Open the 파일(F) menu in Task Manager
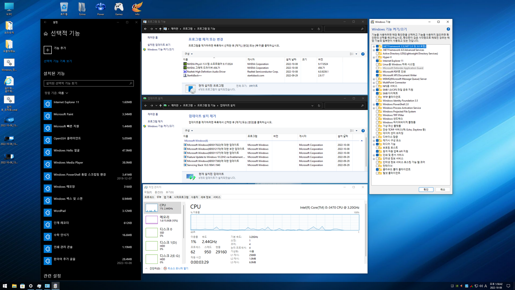Screen dimensions: 515x290 tap(148, 192)
